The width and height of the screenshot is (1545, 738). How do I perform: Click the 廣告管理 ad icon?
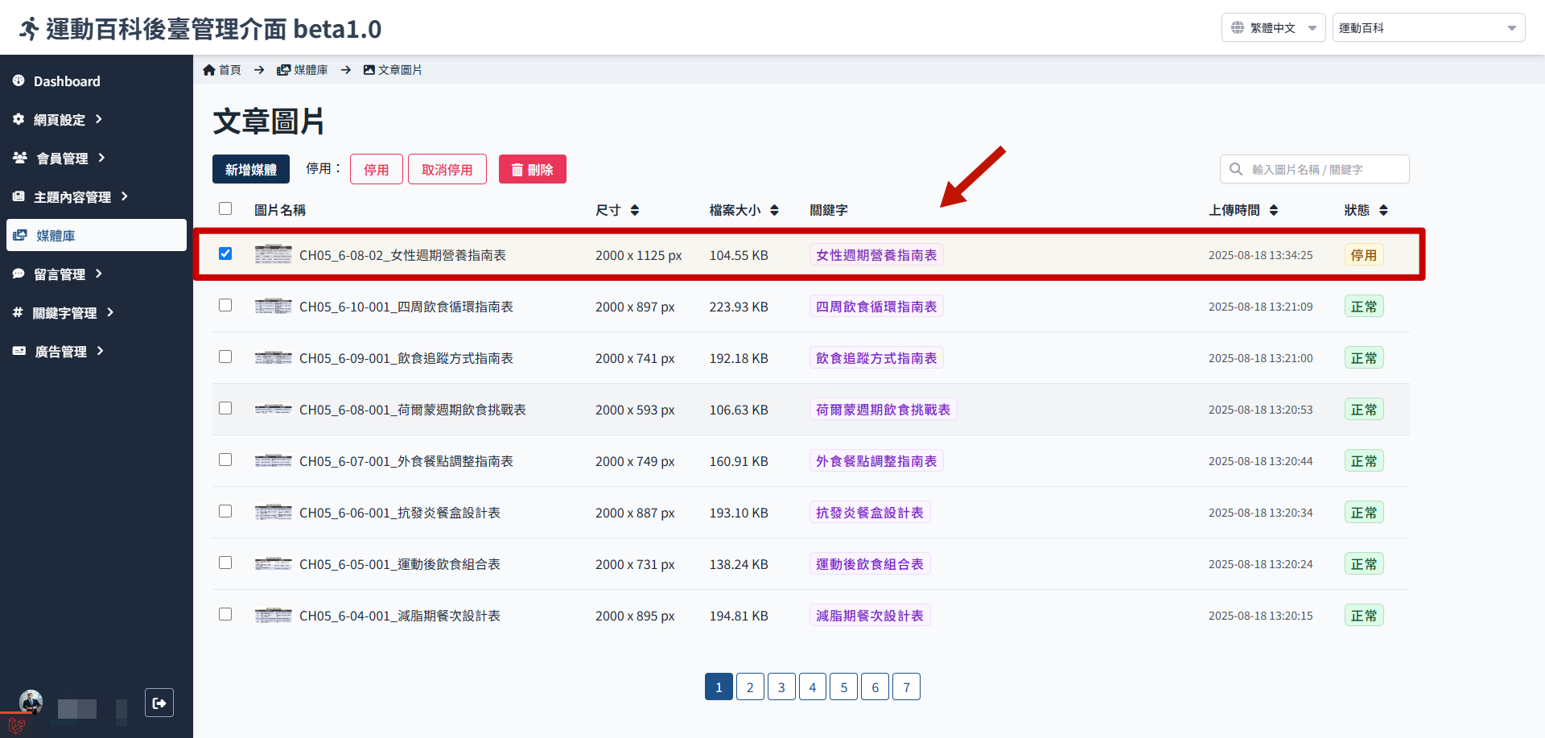[x=19, y=351]
